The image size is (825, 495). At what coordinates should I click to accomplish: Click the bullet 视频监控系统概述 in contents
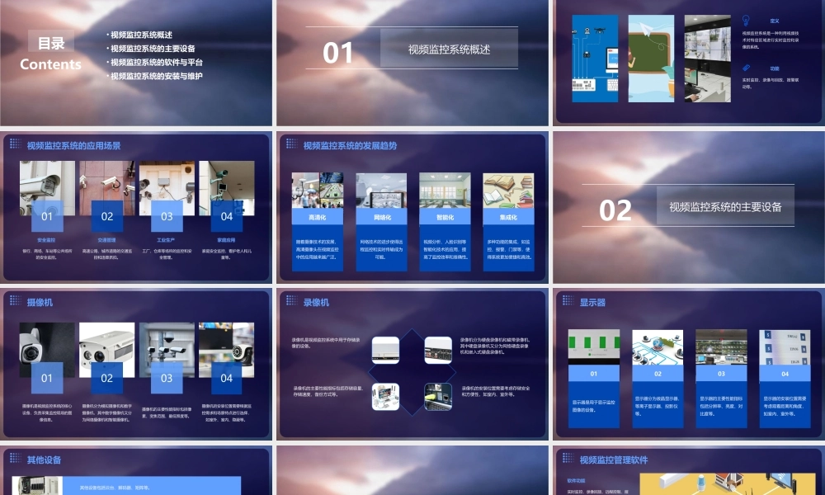pyautogui.click(x=140, y=35)
